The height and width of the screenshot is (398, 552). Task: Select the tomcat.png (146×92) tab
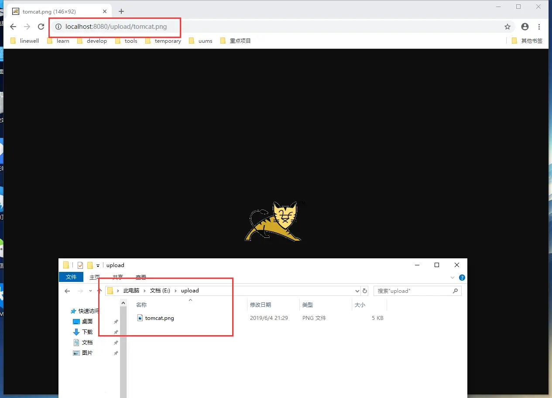click(60, 11)
